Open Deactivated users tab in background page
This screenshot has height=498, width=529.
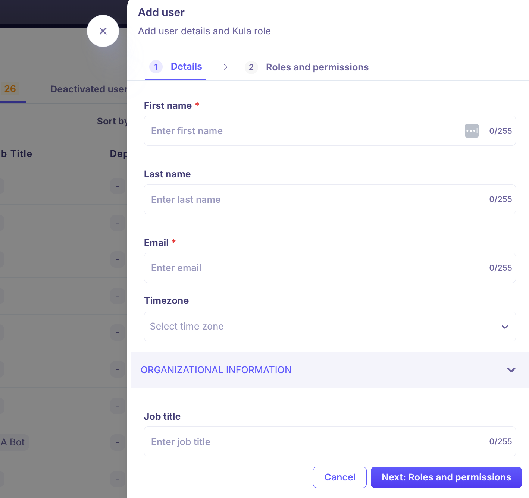pyautogui.click(x=89, y=89)
